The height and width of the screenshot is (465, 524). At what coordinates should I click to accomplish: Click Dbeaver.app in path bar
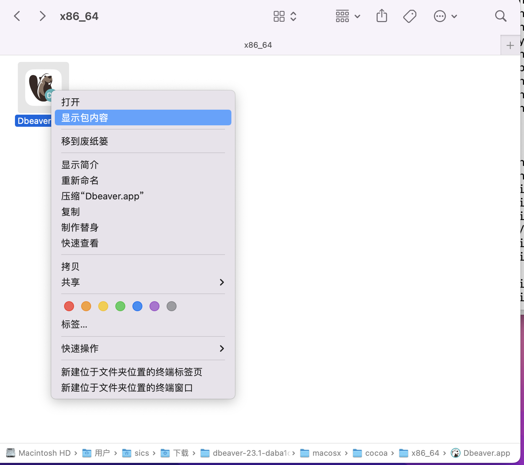click(x=481, y=453)
